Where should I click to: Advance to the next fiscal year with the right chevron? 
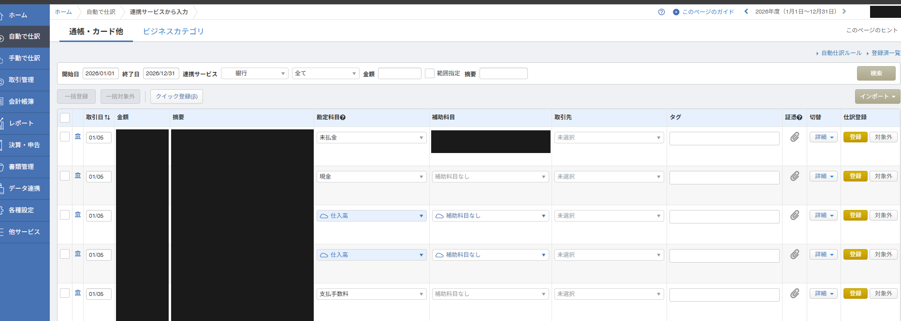click(844, 12)
